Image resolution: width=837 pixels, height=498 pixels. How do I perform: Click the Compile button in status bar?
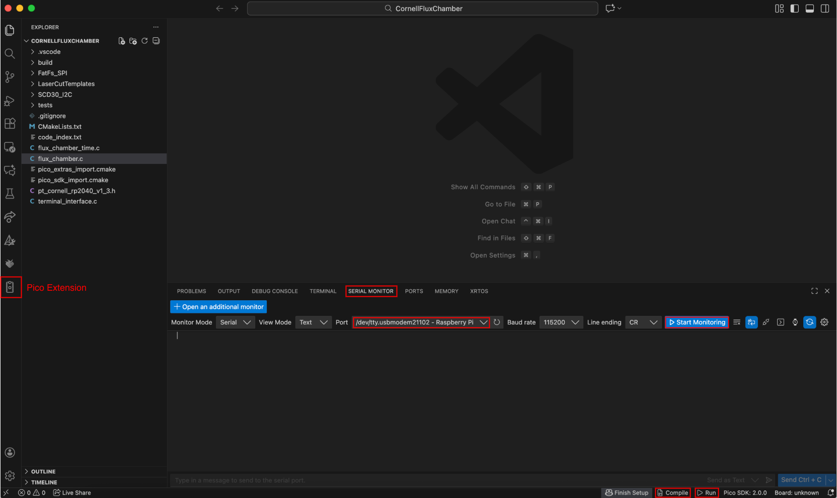[x=672, y=493]
